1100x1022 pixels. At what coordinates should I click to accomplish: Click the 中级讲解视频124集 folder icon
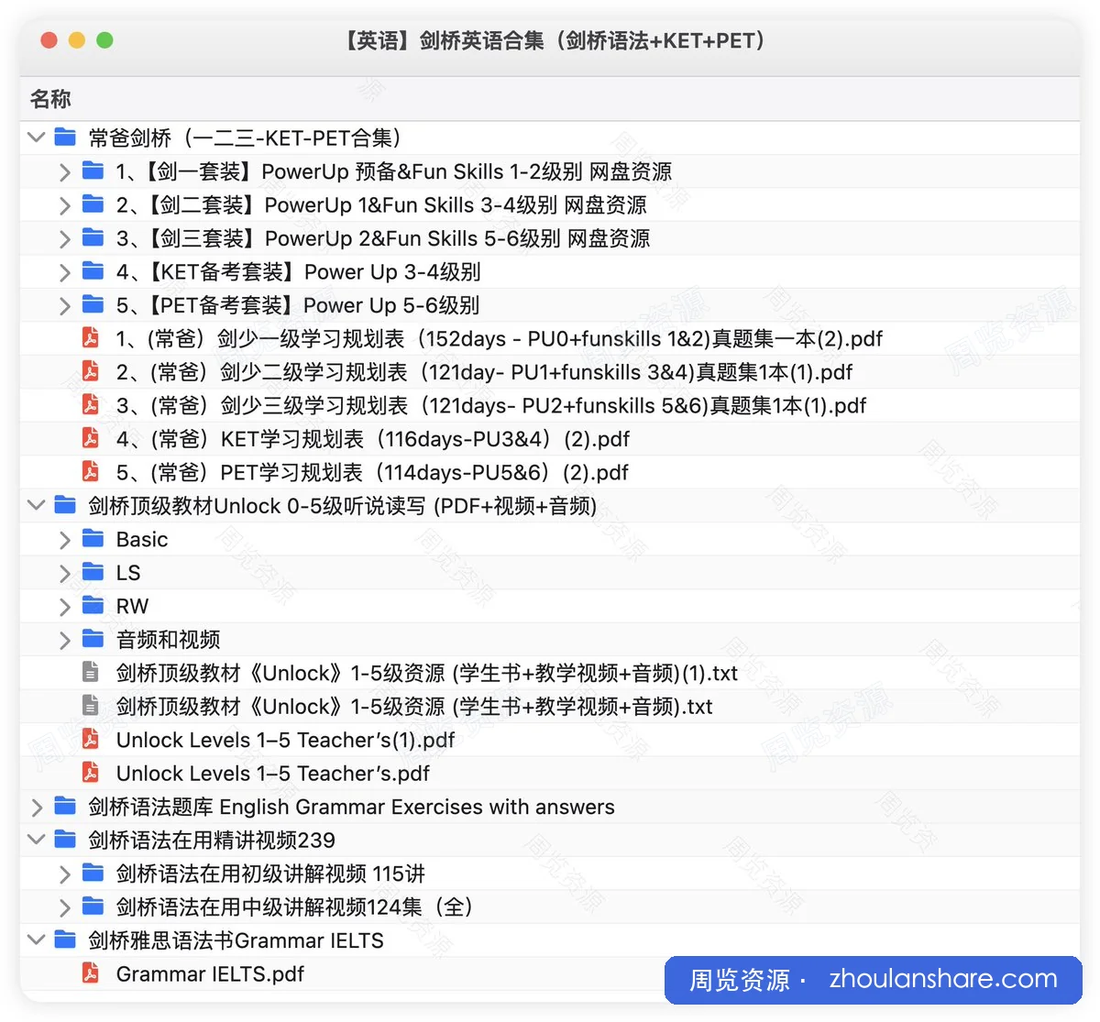click(93, 907)
